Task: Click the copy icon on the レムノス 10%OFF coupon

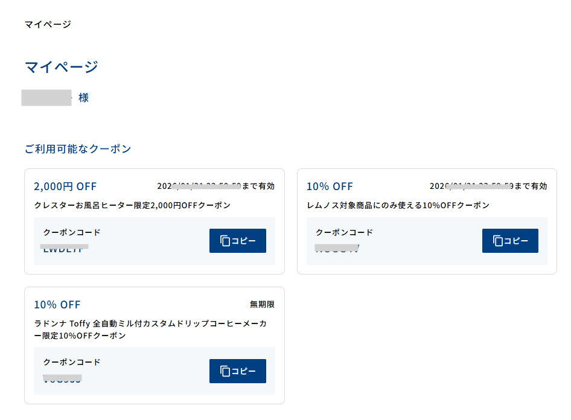Action: (499, 240)
